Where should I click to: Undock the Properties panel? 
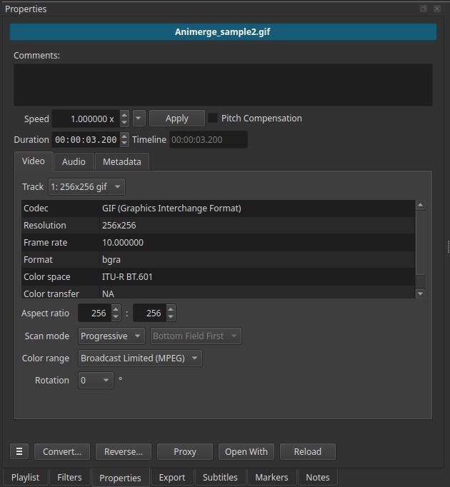coord(424,9)
